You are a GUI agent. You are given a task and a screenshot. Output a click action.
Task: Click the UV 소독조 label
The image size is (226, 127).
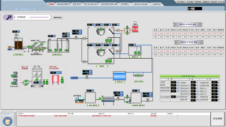click(x=139, y=81)
